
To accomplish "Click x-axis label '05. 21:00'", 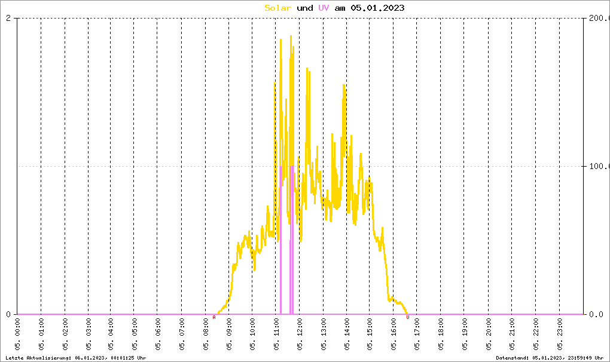I will pyautogui.click(x=512, y=335).
